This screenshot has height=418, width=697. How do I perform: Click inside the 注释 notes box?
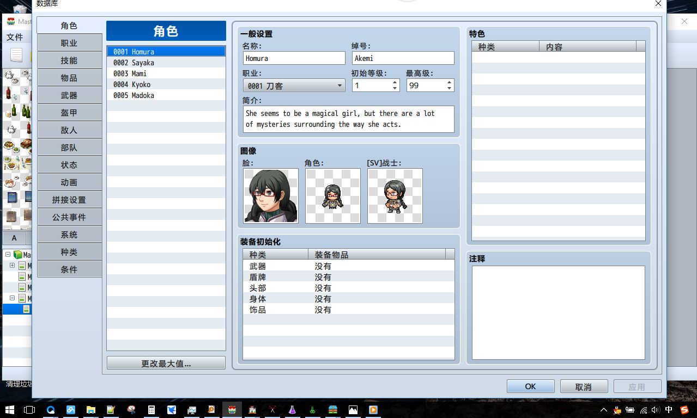pos(559,312)
